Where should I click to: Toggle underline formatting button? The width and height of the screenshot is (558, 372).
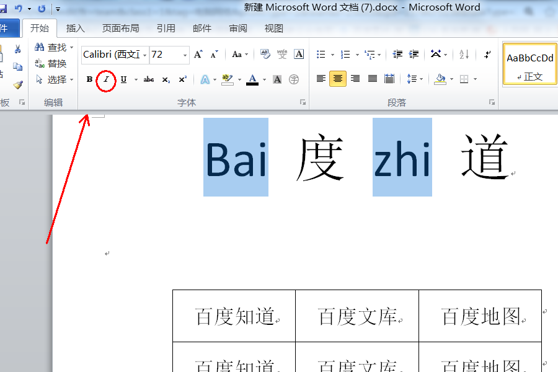(123, 79)
